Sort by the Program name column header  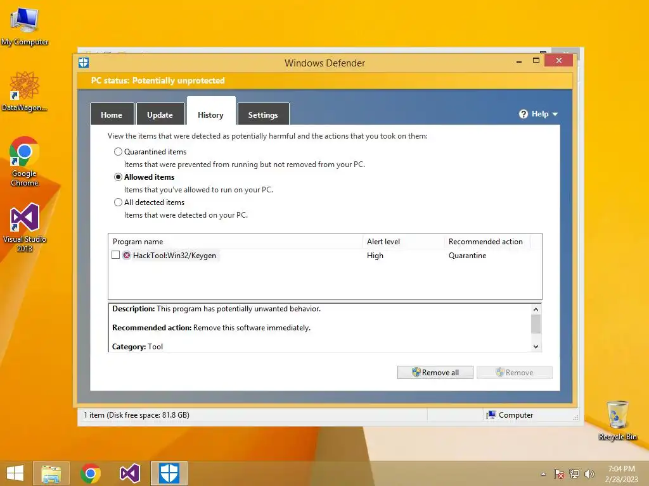pos(235,241)
